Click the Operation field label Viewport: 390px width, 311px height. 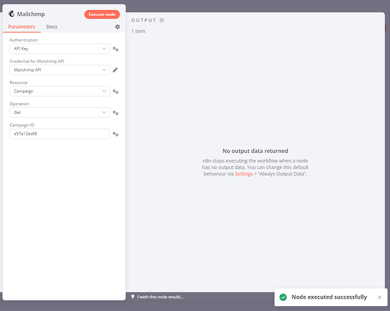(x=19, y=104)
